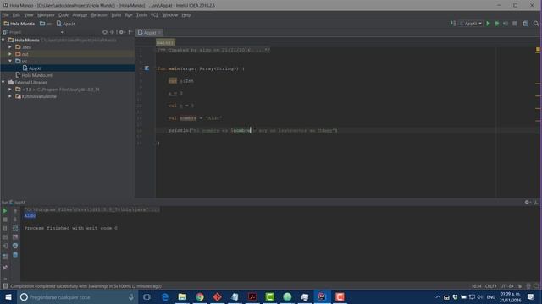This screenshot has width=542, height=304.
Task: Click the CRLF line separator status entry
Action: (491, 286)
